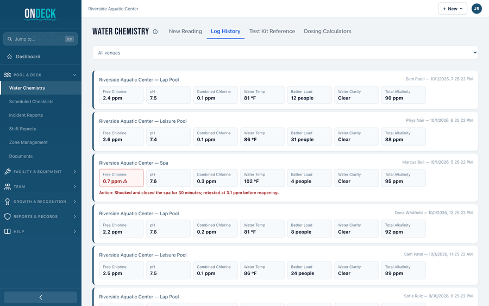
Task: Collapse the sidebar with the left chevron
Action: tap(41, 297)
